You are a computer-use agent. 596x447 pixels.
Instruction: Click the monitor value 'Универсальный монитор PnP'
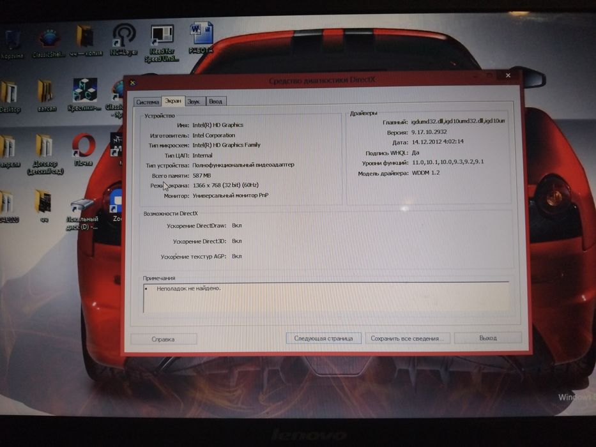coord(231,195)
